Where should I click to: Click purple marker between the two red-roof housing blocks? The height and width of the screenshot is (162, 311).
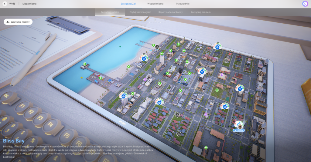point(206,114)
